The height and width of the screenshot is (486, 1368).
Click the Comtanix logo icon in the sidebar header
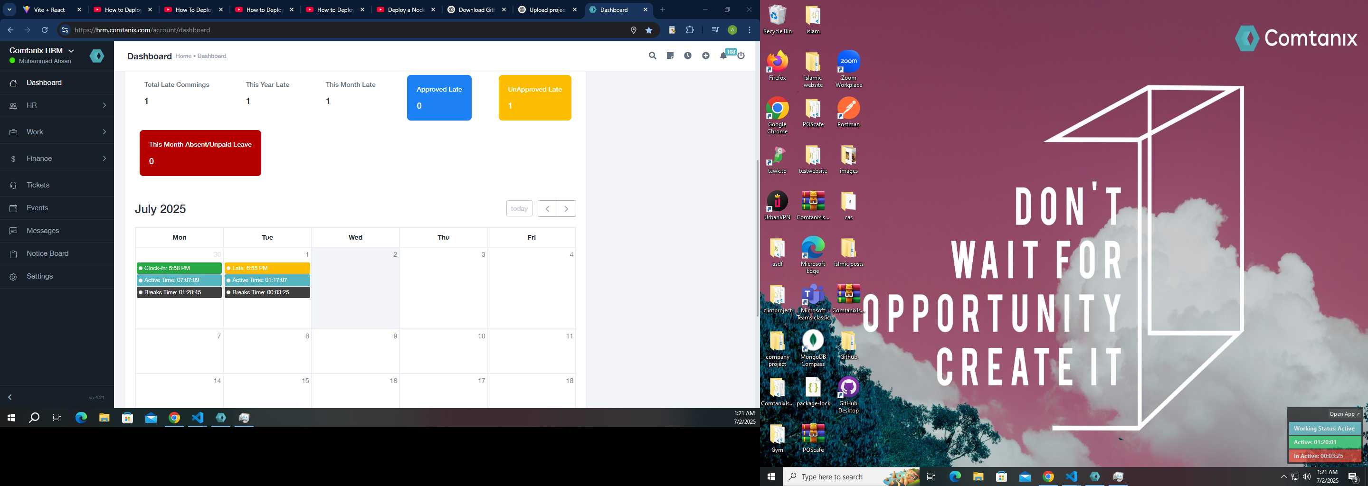96,56
